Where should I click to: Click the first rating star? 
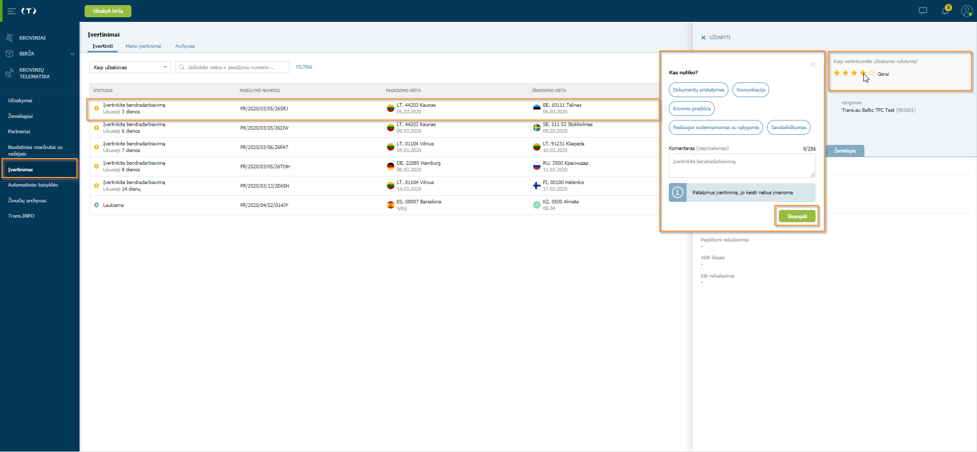click(x=837, y=73)
